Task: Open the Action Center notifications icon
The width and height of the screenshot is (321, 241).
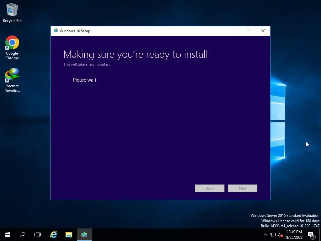Action: pyautogui.click(x=311, y=235)
